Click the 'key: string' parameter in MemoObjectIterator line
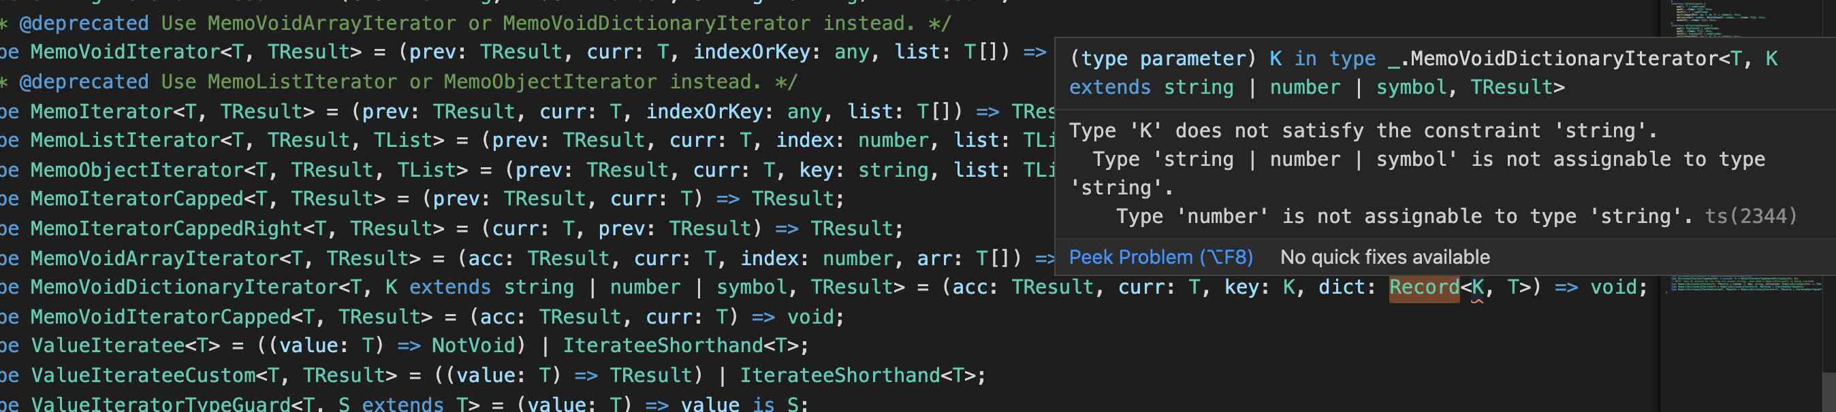This screenshot has height=412, width=1836. (864, 170)
